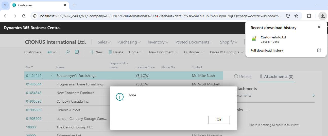Select Progressive Home Furnishings name cell
Viewport: 328px width, 136px height.
pyautogui.click(x=80, y=84)
